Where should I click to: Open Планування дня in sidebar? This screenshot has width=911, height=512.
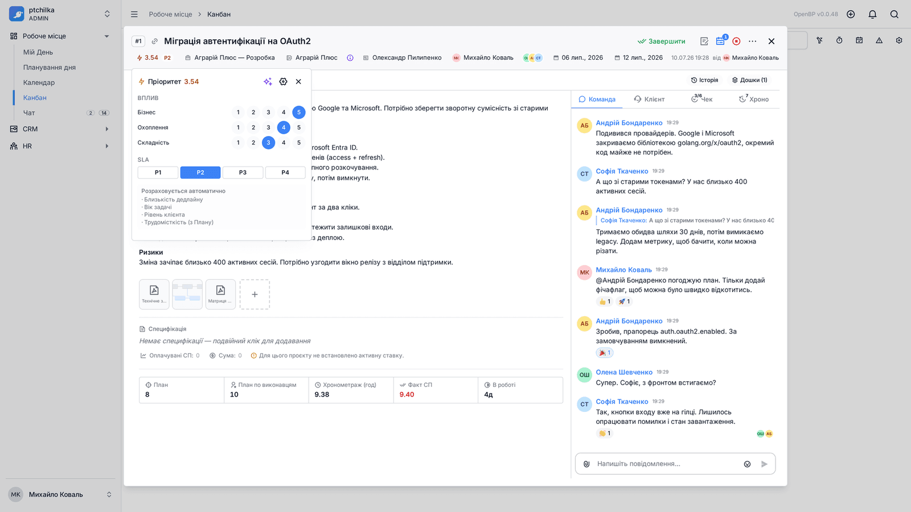[50, 67]
